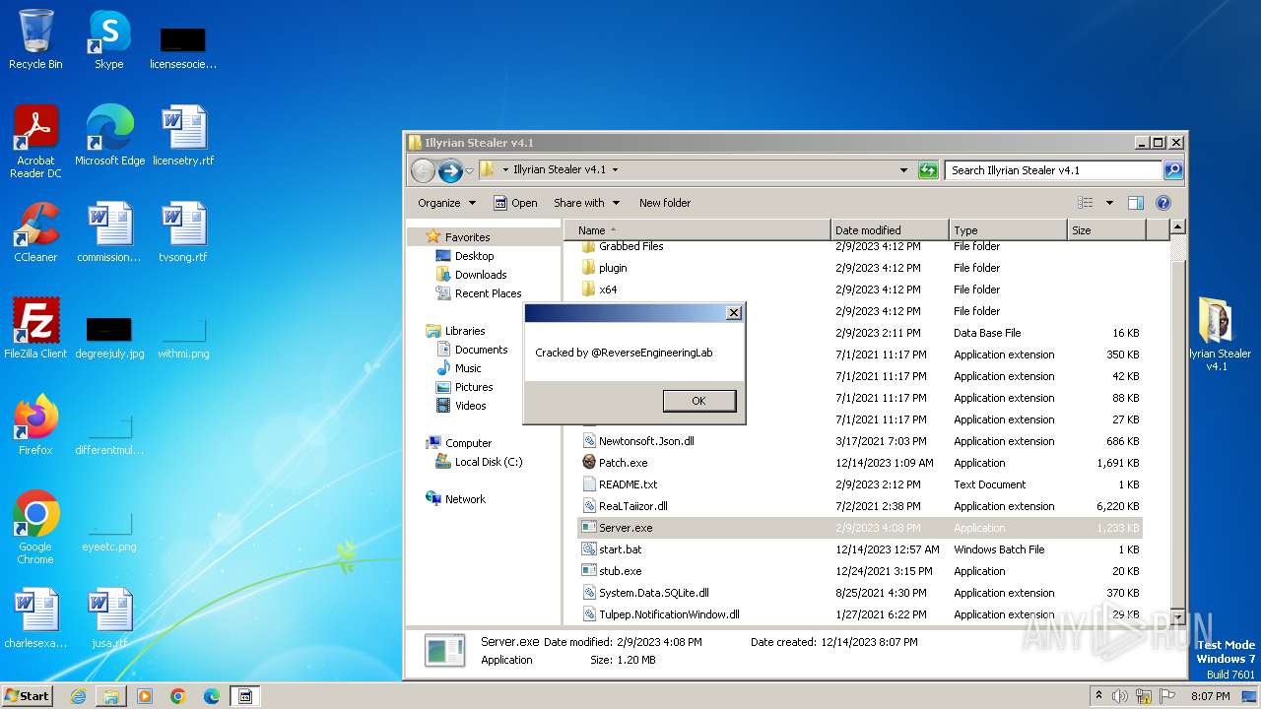Select Recent Places in navigation pane
The image size is (1261, 709).
pyautogui.click(x=488, y=293)
